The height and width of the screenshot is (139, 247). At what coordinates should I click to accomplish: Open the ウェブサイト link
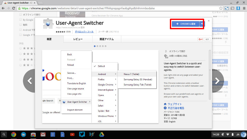[x=175, y=104]
